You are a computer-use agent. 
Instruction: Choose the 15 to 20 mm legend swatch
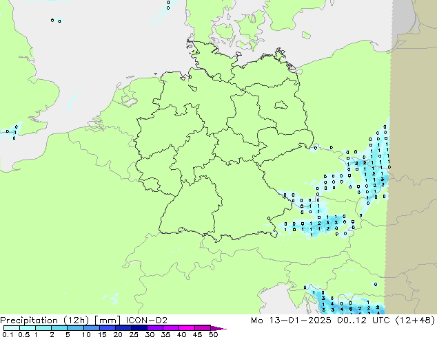pos(108,328)
